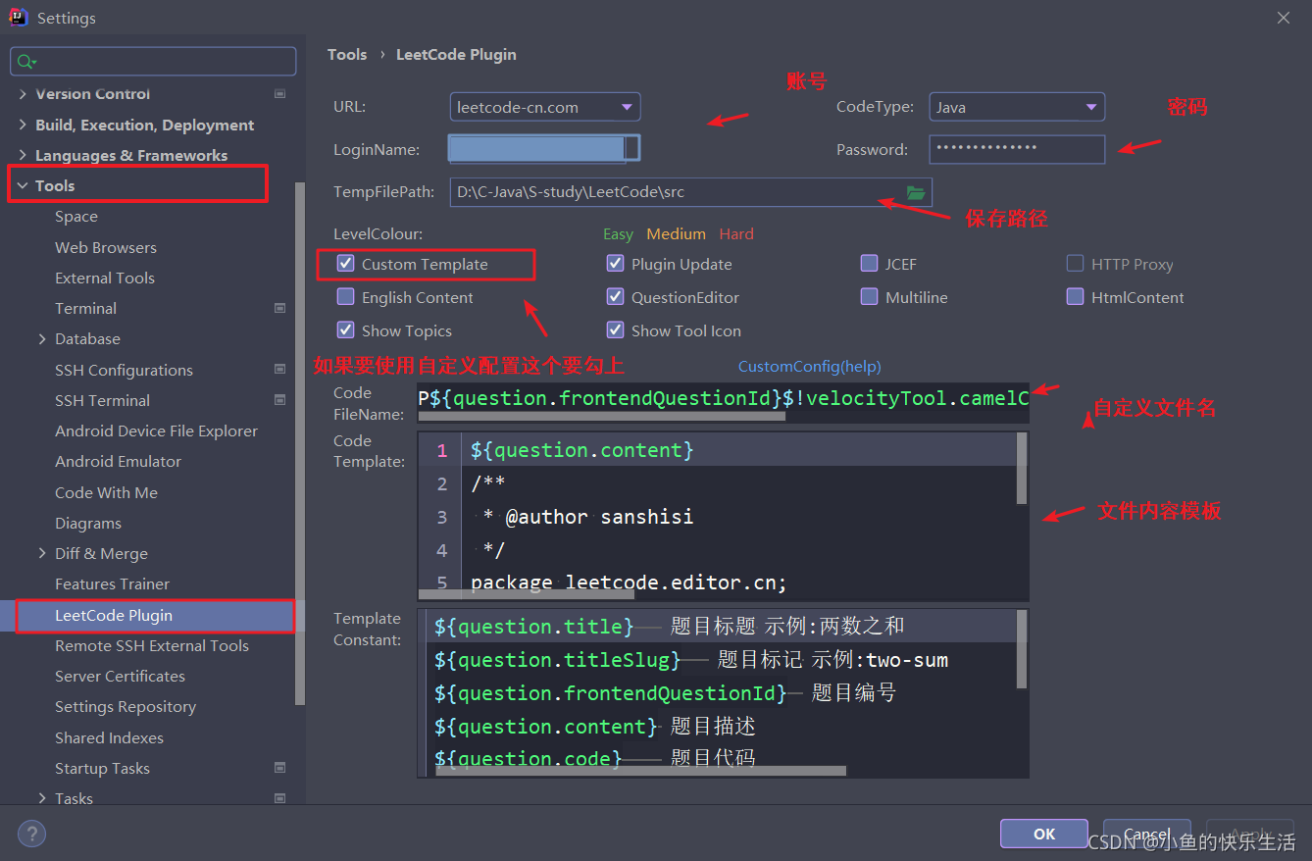Click the project-level icon beside SSH Terminal
This screenshot has width=1312, height=861.
pos(279,400)
